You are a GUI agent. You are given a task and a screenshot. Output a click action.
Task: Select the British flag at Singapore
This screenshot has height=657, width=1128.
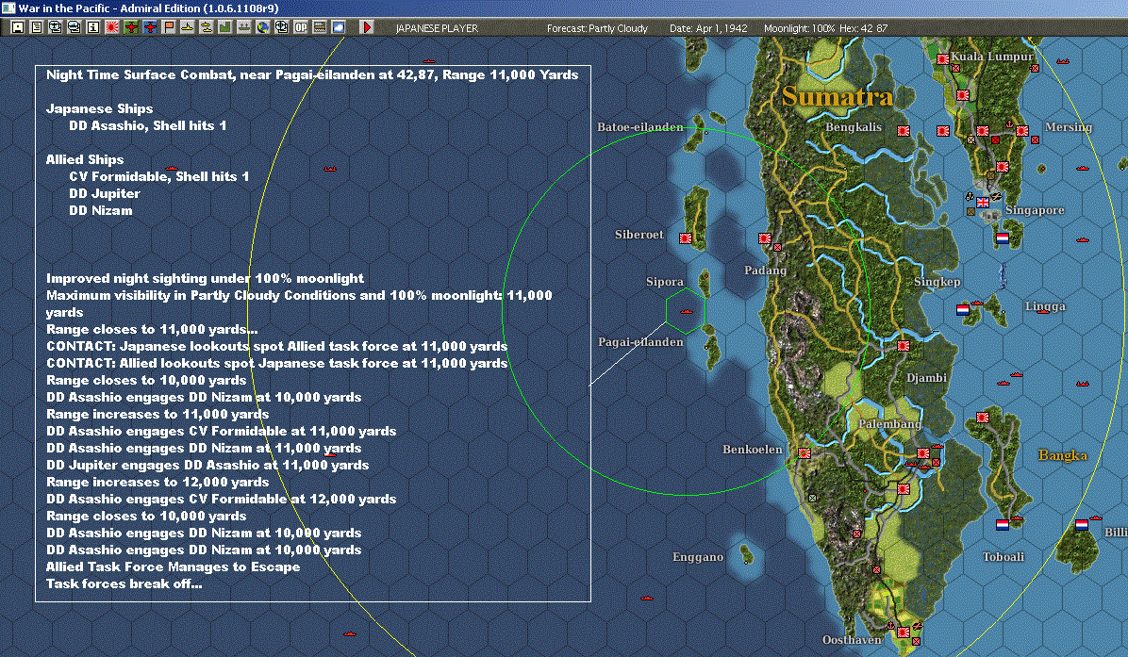pos(983,203)
